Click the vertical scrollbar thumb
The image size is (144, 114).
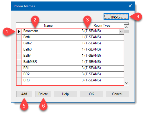(x=126, y=31)
